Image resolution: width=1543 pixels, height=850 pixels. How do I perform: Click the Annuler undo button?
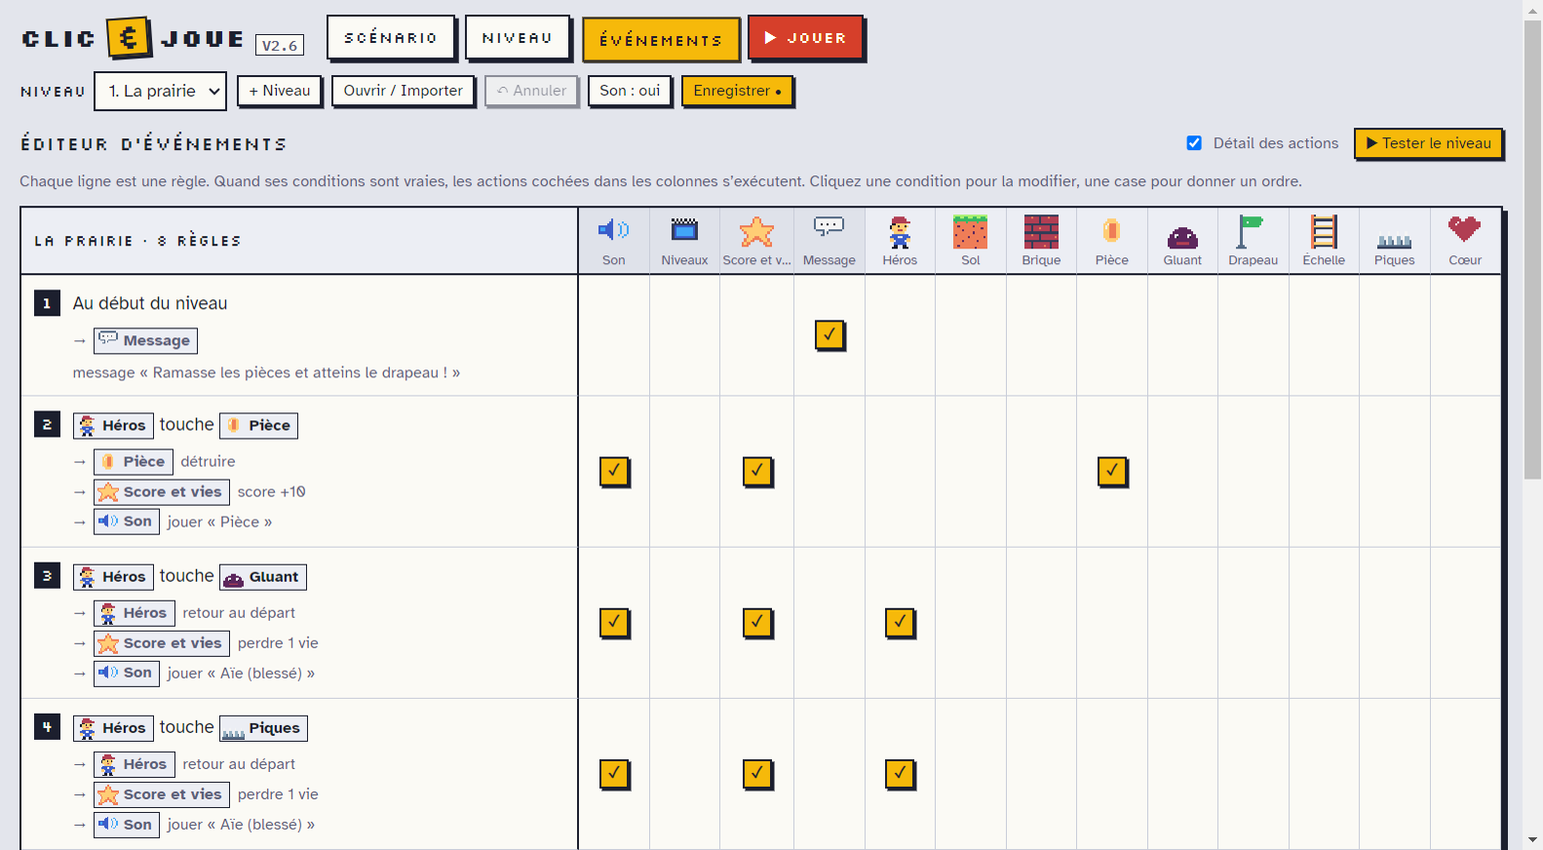(531, 91)
